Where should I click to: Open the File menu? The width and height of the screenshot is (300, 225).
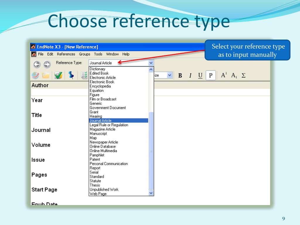click(x=41, y=54)
